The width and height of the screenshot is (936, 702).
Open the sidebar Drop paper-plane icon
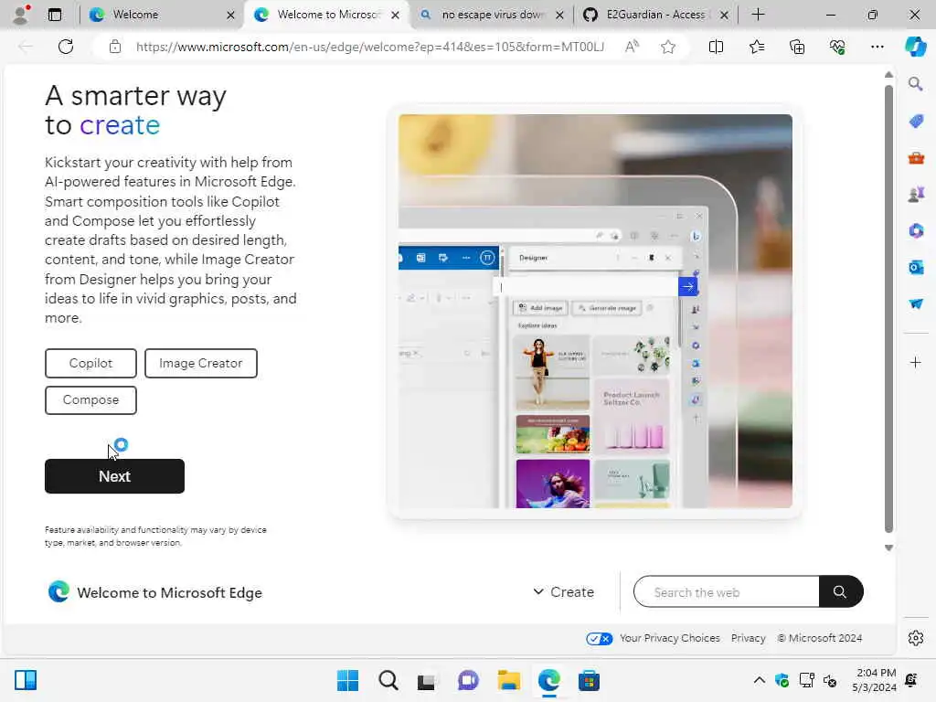[x=916, y=303]
